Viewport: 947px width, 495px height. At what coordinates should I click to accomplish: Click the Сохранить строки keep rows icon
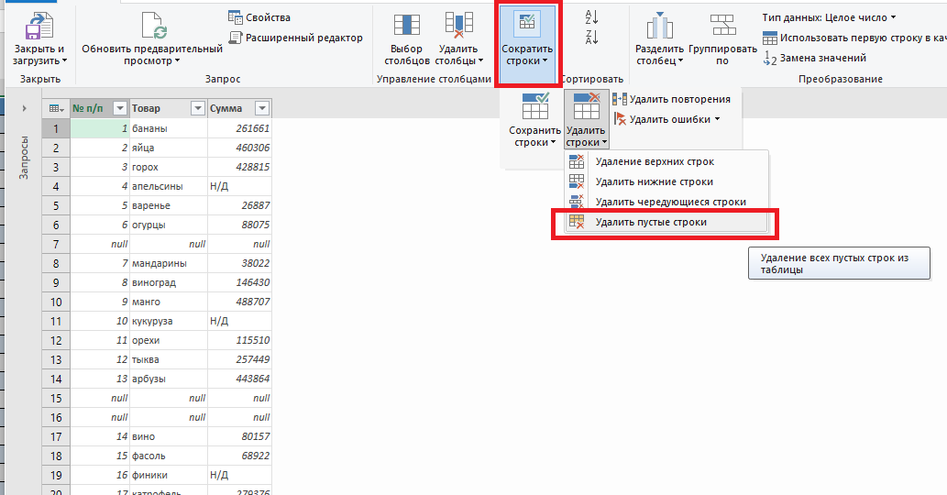535,106
